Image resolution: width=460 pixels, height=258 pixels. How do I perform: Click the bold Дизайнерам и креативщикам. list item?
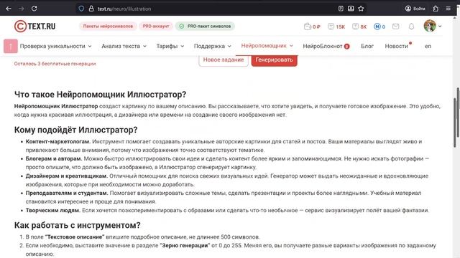(x=67, y=176)
